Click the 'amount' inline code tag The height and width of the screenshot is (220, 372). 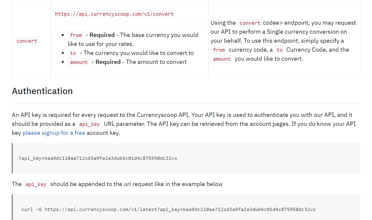click(78, 62)
